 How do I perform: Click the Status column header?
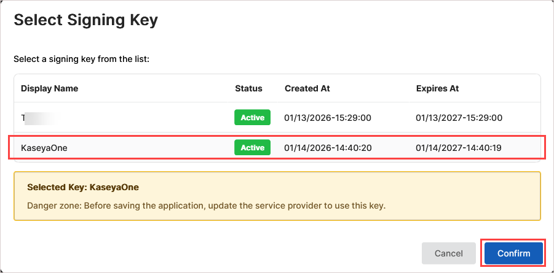(x=248, y=88)
